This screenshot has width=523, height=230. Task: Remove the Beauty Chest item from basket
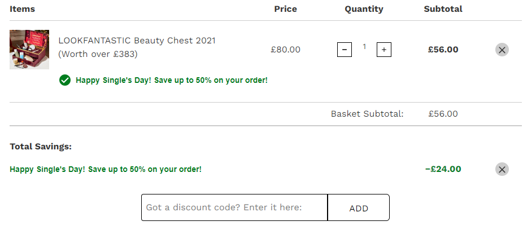pyautogui.click(x=502, y=50)
